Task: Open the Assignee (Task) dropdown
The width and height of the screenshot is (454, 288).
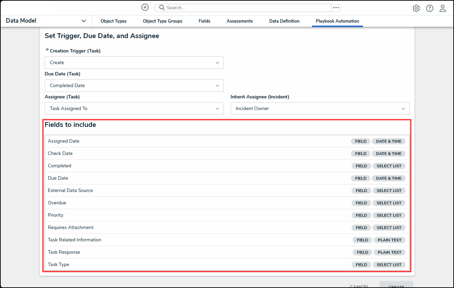Action: click(134, 108)
